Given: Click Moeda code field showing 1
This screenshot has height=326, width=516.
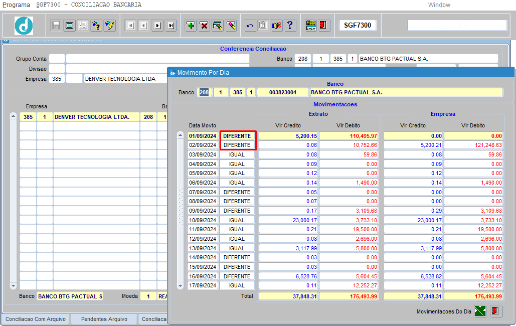Looking at the screenshot, I should (x=148, y=296).
